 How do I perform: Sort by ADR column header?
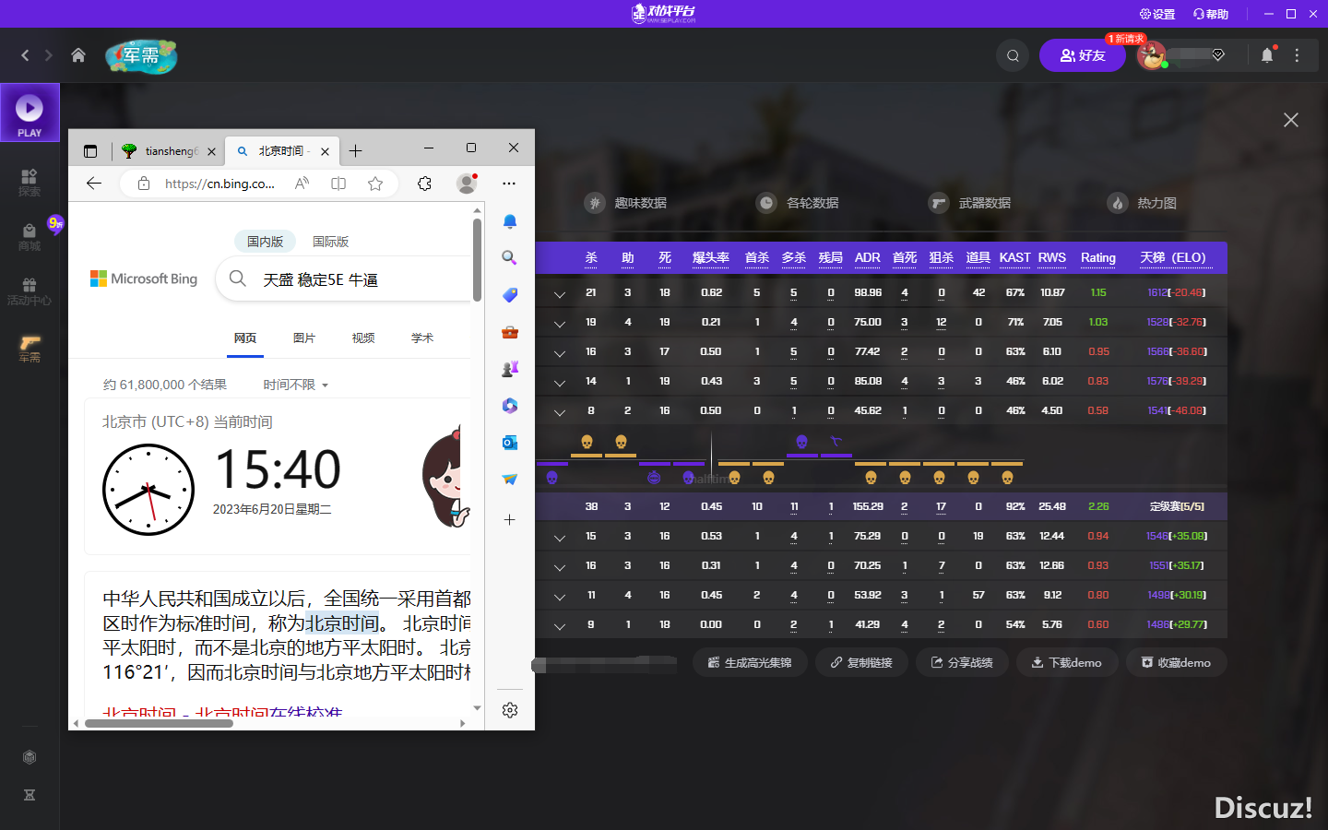pyautogui.click(x=868, y=257)
